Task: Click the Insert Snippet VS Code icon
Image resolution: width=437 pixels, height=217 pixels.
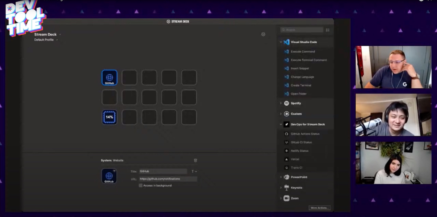Action: [287, 68]
